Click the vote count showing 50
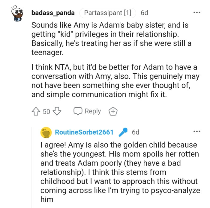The height and width of the screenshot is (208, 210). click(x=46, y=112)
